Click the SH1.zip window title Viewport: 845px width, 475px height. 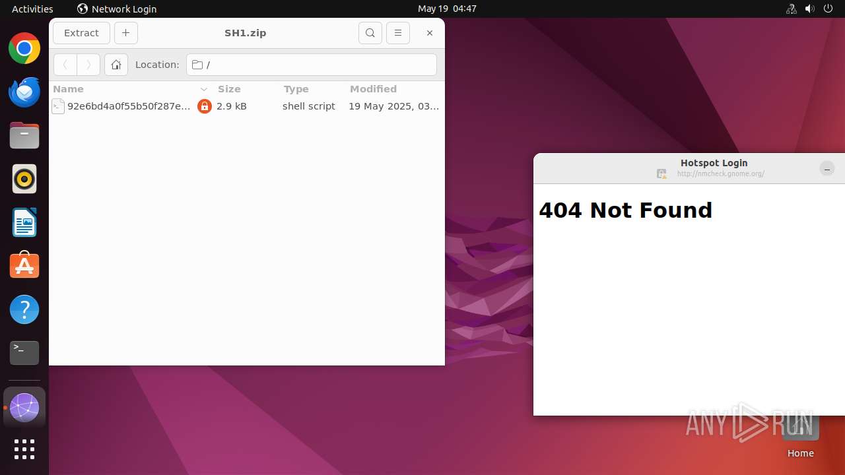(x=246, y=33)
